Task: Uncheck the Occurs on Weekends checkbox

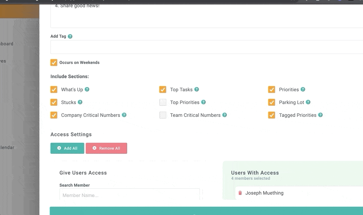Action: [54, 63]
